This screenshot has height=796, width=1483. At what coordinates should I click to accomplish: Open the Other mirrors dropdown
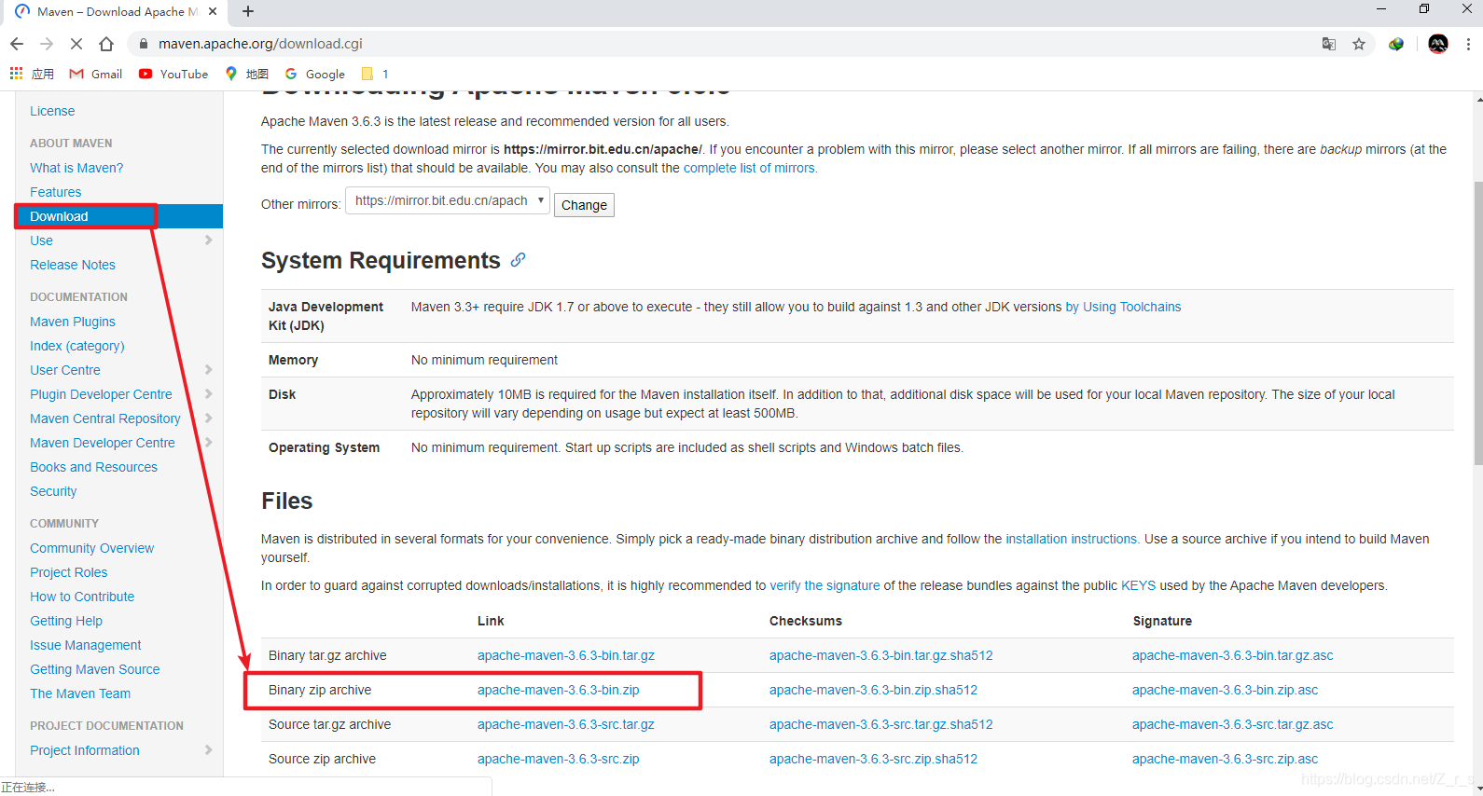coord(448,200)
